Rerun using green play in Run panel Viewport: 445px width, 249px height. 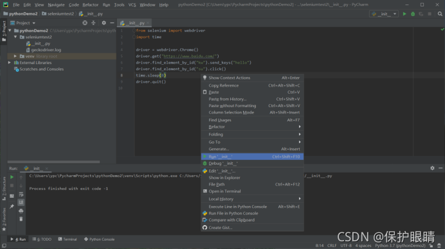pyautogui.click(x=12, y=177)
